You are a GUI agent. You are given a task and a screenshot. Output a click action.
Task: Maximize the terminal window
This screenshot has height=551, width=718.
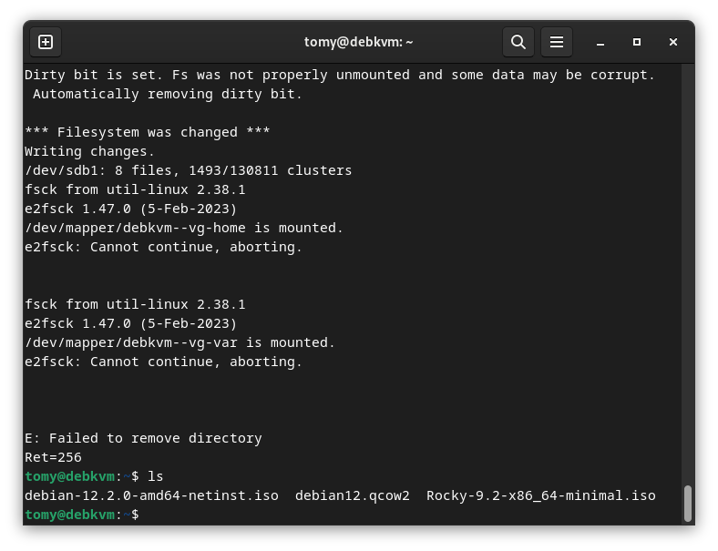click(637, 42)
